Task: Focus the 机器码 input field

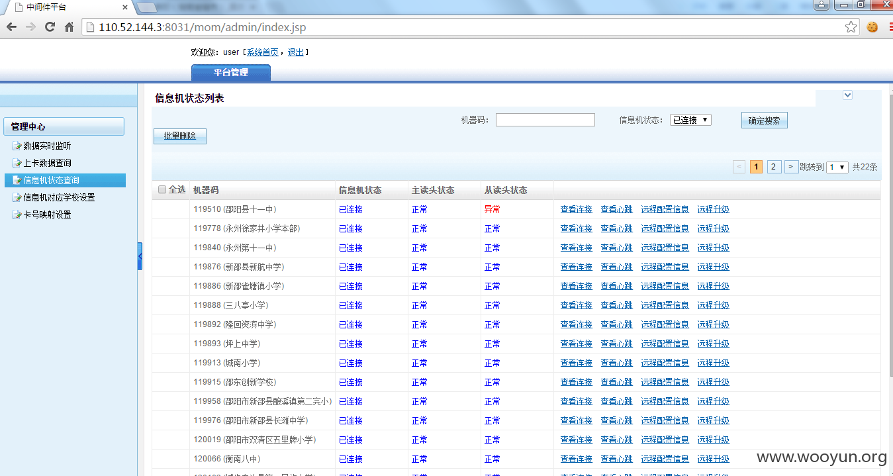Action: [x=545, y=120]
